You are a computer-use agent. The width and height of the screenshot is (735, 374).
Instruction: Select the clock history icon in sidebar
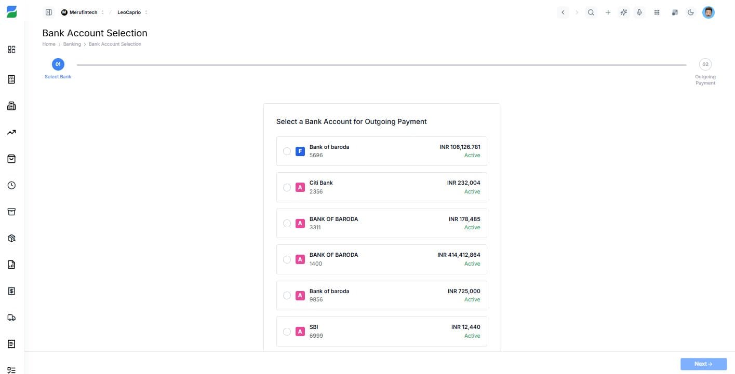(11, 185)
